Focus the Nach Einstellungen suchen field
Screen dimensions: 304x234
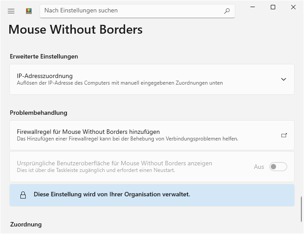pos(137,11)
